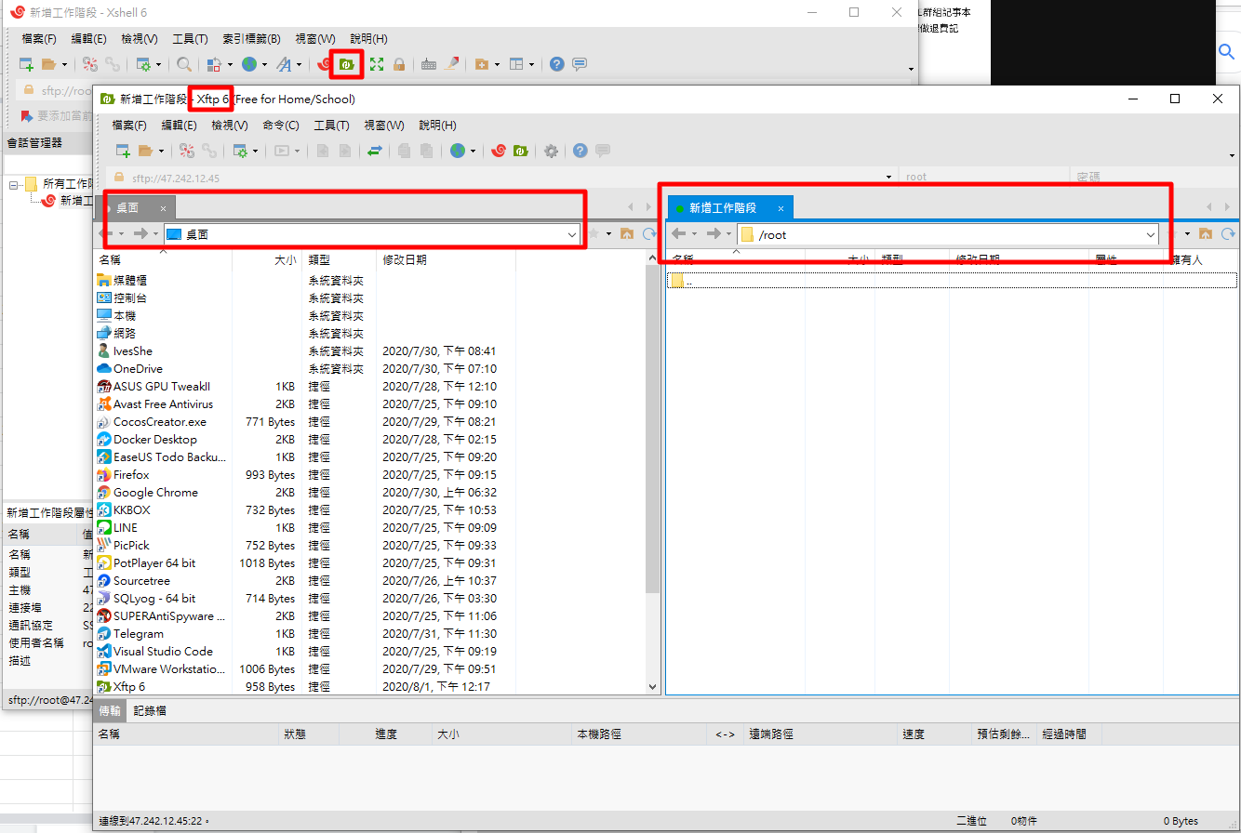
Task: Open 檢視(V) menu in Xshell
Action: click(x=140, y=39)
